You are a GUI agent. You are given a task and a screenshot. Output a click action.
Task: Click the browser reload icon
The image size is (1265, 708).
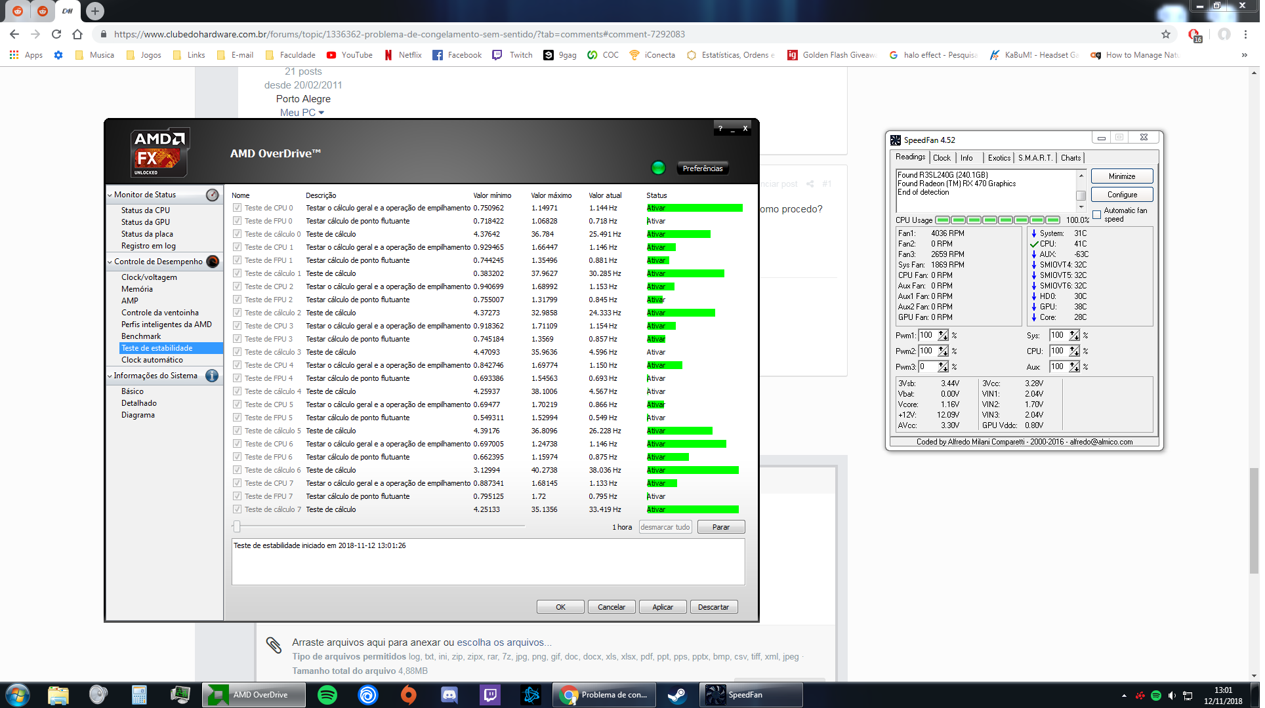coord(56,34)
